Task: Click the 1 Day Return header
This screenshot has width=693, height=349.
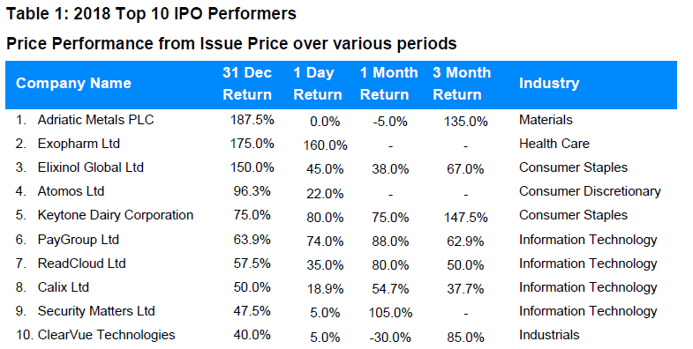Action: (317, 84)
